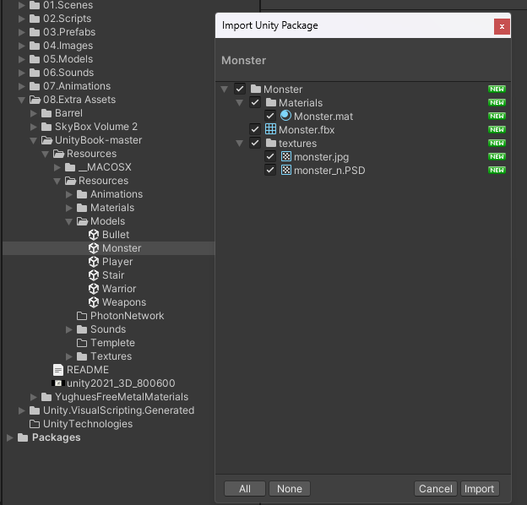Image resolution: width=527 pixels, height=505 pixels.
Task: Click the monster_n.PSD file name
Action: point(329,171)
